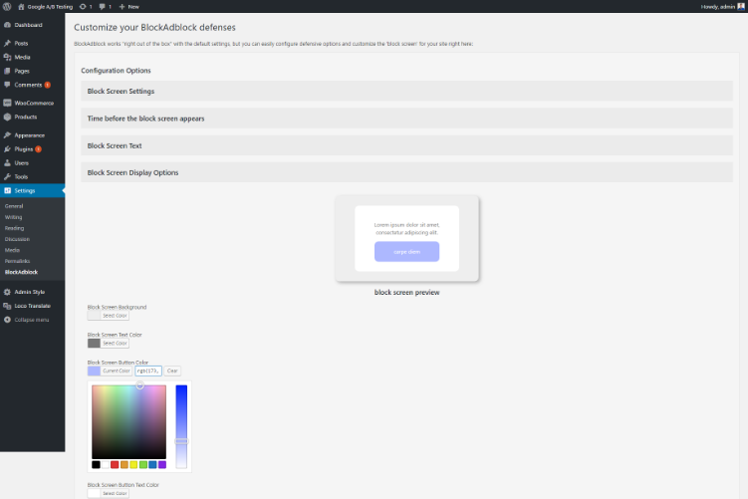The width and height of the screenshot is (748, 499).
Task: Click the plus New icon in admin bar
Action: pos(122,7)
